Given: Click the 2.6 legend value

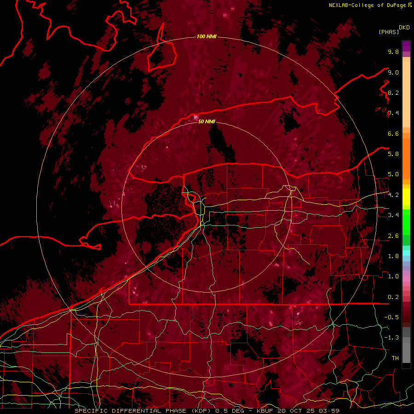Looking at the screenshot, I should coord(393,236).
